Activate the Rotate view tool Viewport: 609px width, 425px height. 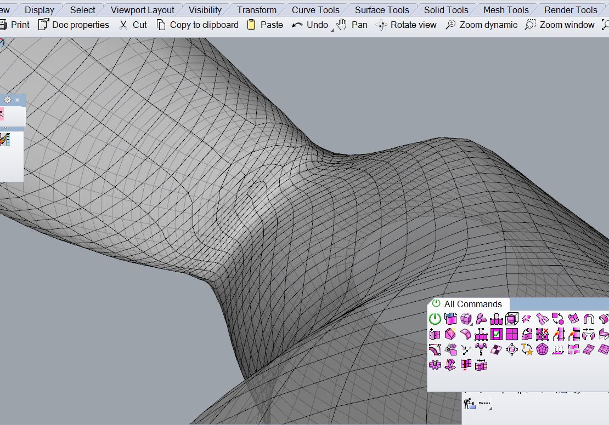click(x=406, y=25)
